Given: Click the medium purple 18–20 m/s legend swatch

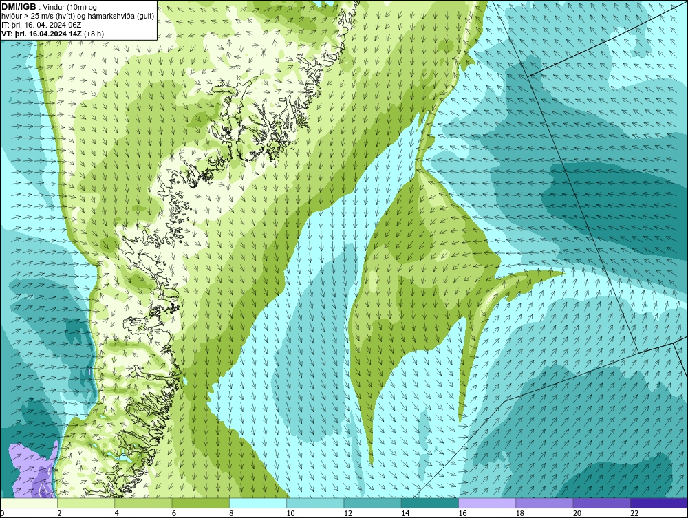Looking at the screenshot, I should click(x=544, y=503).
